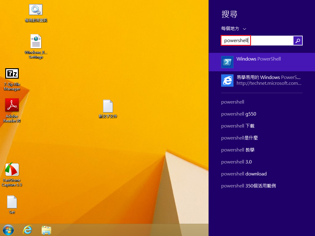The height and width of the screenshot is (236, 315).
Task: Expand the 每個地方 search scope dropdown
Action: [233, 29]
